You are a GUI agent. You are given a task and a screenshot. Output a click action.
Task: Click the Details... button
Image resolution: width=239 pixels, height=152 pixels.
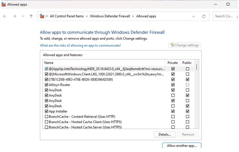(x=165, y=134)
